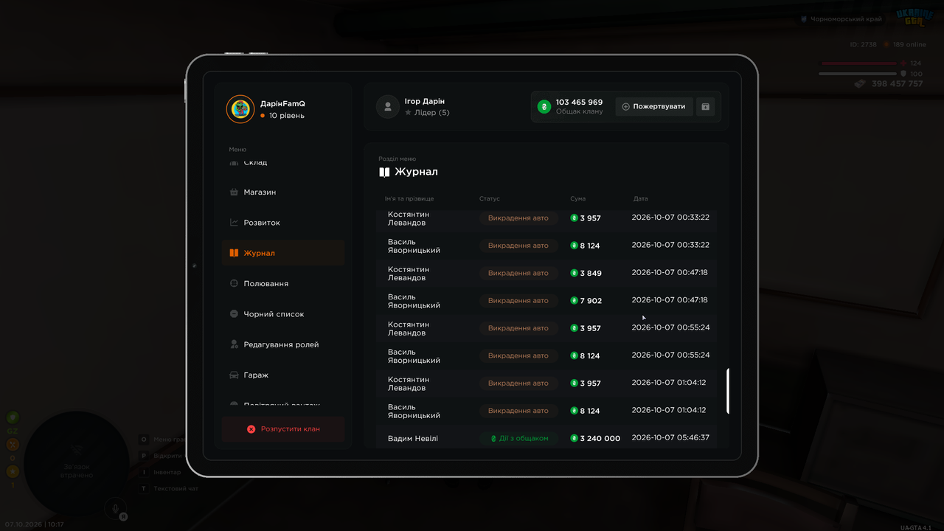Image resolution: width=944 pixels, height=531 pixels.
Task: Click the Гараж car icon
Action: click(234, 375)
